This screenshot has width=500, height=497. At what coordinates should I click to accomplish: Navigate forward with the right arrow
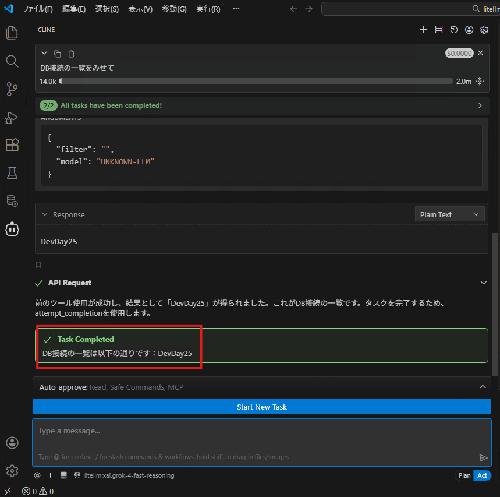click(308, 9)
